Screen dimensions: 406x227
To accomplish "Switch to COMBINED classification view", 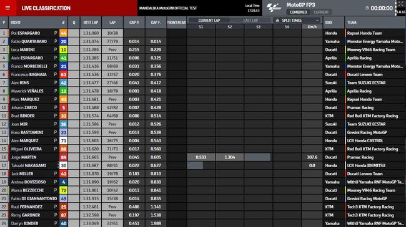I will click(x=298, y=12).
